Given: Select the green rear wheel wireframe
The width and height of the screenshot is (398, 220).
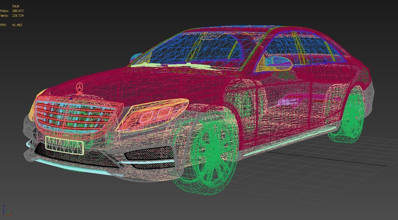Looking at the screenshot, I should pos(352,116).
